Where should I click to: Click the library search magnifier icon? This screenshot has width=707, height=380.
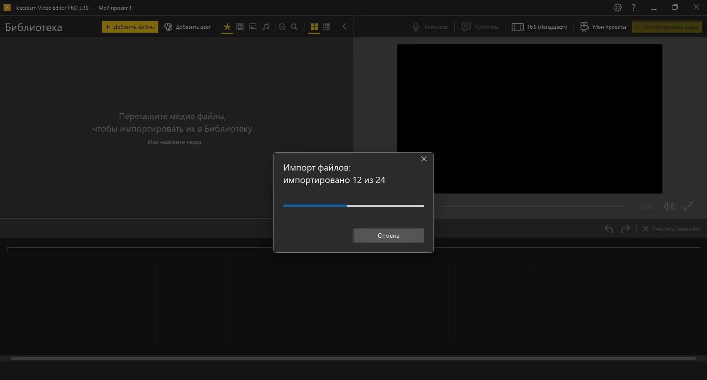pyautogui.click(x=294, y=27)
